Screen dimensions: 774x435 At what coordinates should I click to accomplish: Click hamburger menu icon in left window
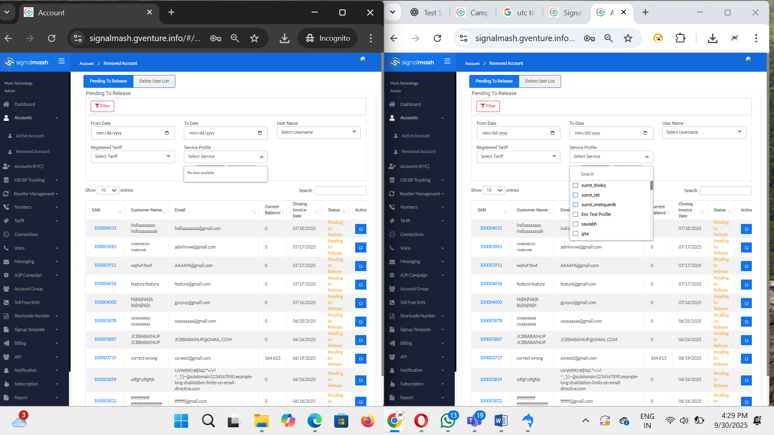61,61
